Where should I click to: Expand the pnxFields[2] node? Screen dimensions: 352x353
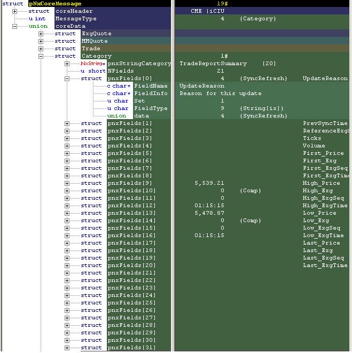(x=67, y=131)
